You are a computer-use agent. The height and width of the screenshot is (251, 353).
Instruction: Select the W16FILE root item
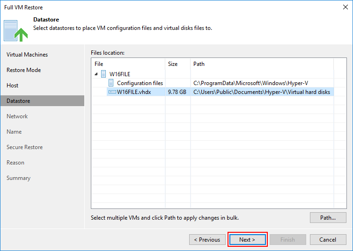point(119,74)
